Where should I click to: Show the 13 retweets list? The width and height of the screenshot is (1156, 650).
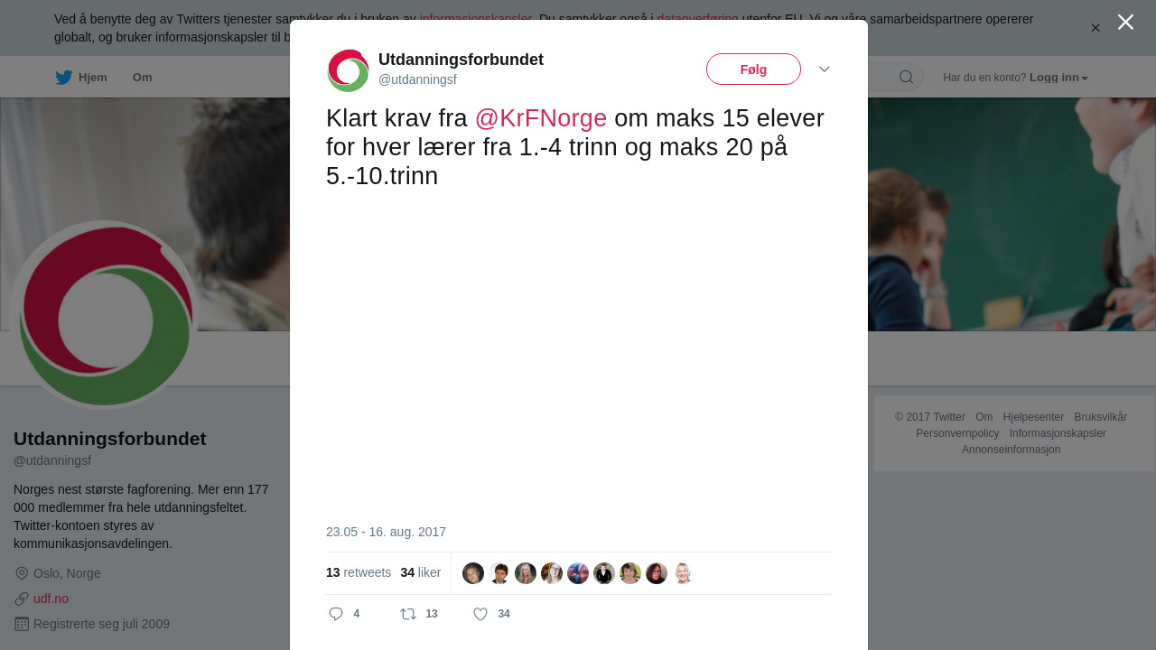(359, 572)
